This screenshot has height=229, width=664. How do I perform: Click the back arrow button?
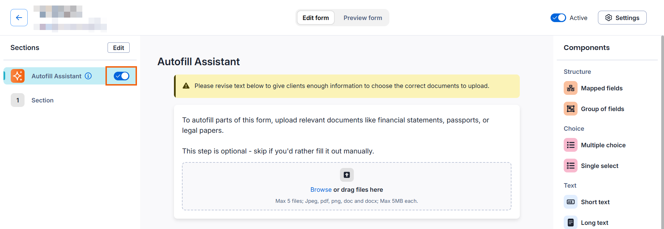[x=19, y=18]
